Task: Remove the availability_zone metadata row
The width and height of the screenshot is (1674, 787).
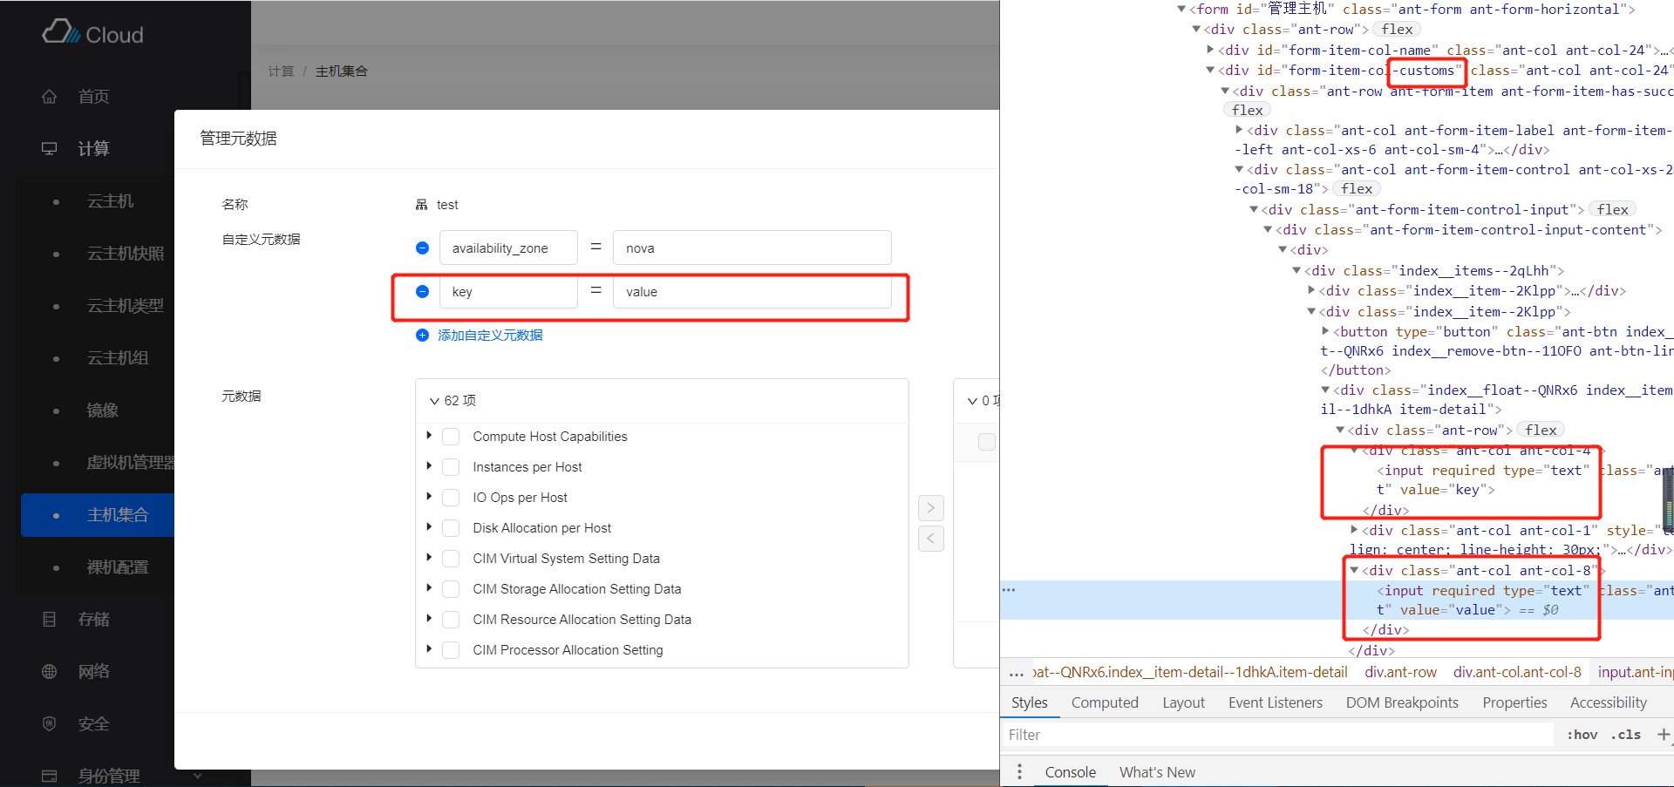Action: pos(422,248)
